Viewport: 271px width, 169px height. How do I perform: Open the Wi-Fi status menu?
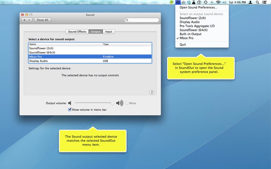[x=218, y=2]
